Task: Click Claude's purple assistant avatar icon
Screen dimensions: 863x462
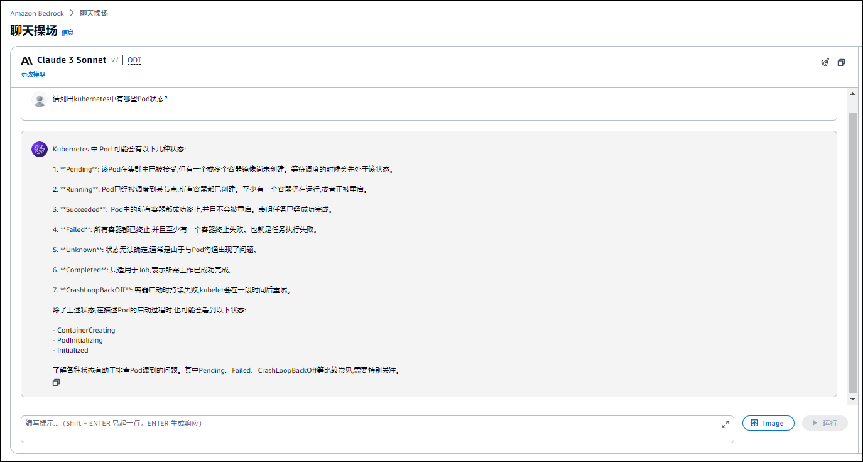Action: pos(40,148)
